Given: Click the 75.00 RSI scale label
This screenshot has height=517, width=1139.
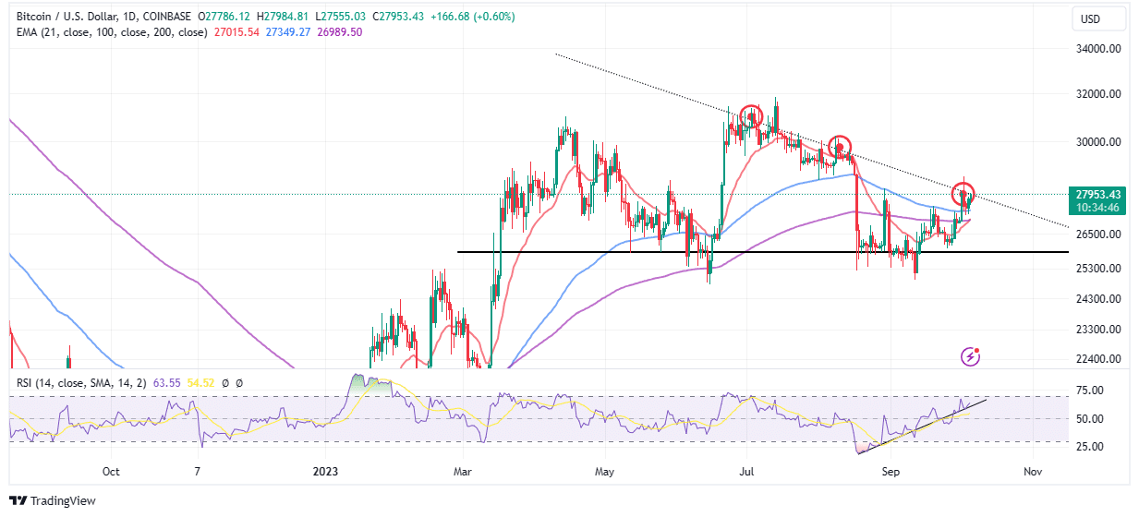Looking at the screenshot, I should point(1090,391).
